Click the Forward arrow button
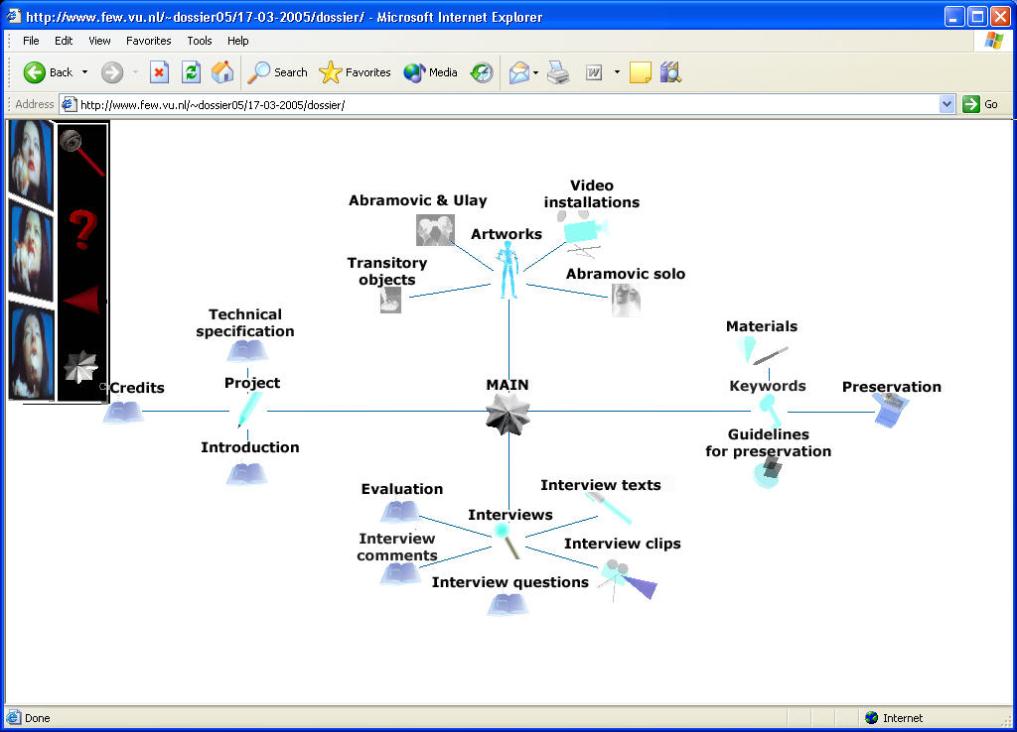The image size is (1017, 732). (112, 72)
